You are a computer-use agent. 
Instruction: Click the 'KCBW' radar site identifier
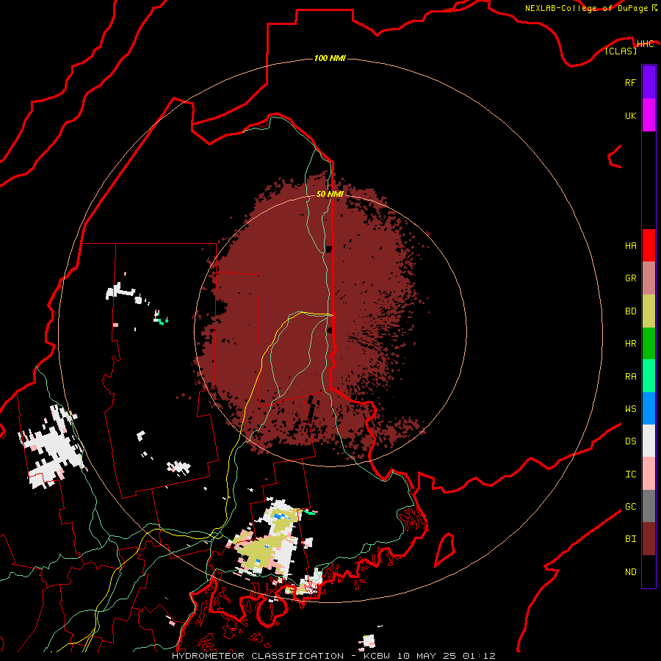tap(377, 656)
